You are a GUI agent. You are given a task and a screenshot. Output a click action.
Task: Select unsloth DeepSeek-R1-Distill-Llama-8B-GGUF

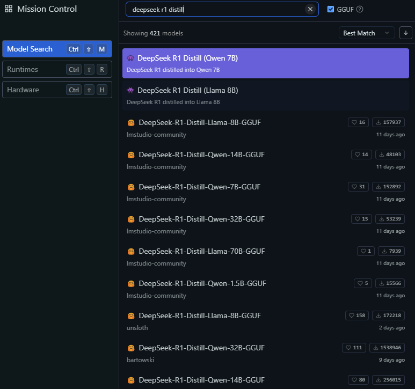(265, 321)
